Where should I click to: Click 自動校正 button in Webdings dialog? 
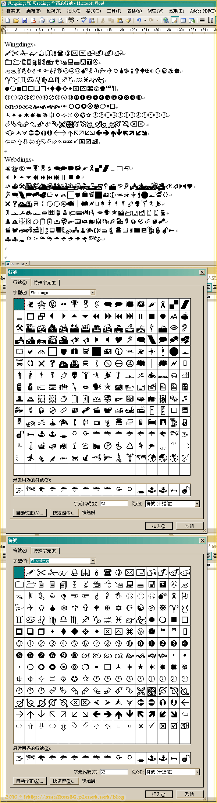point(29,513)
